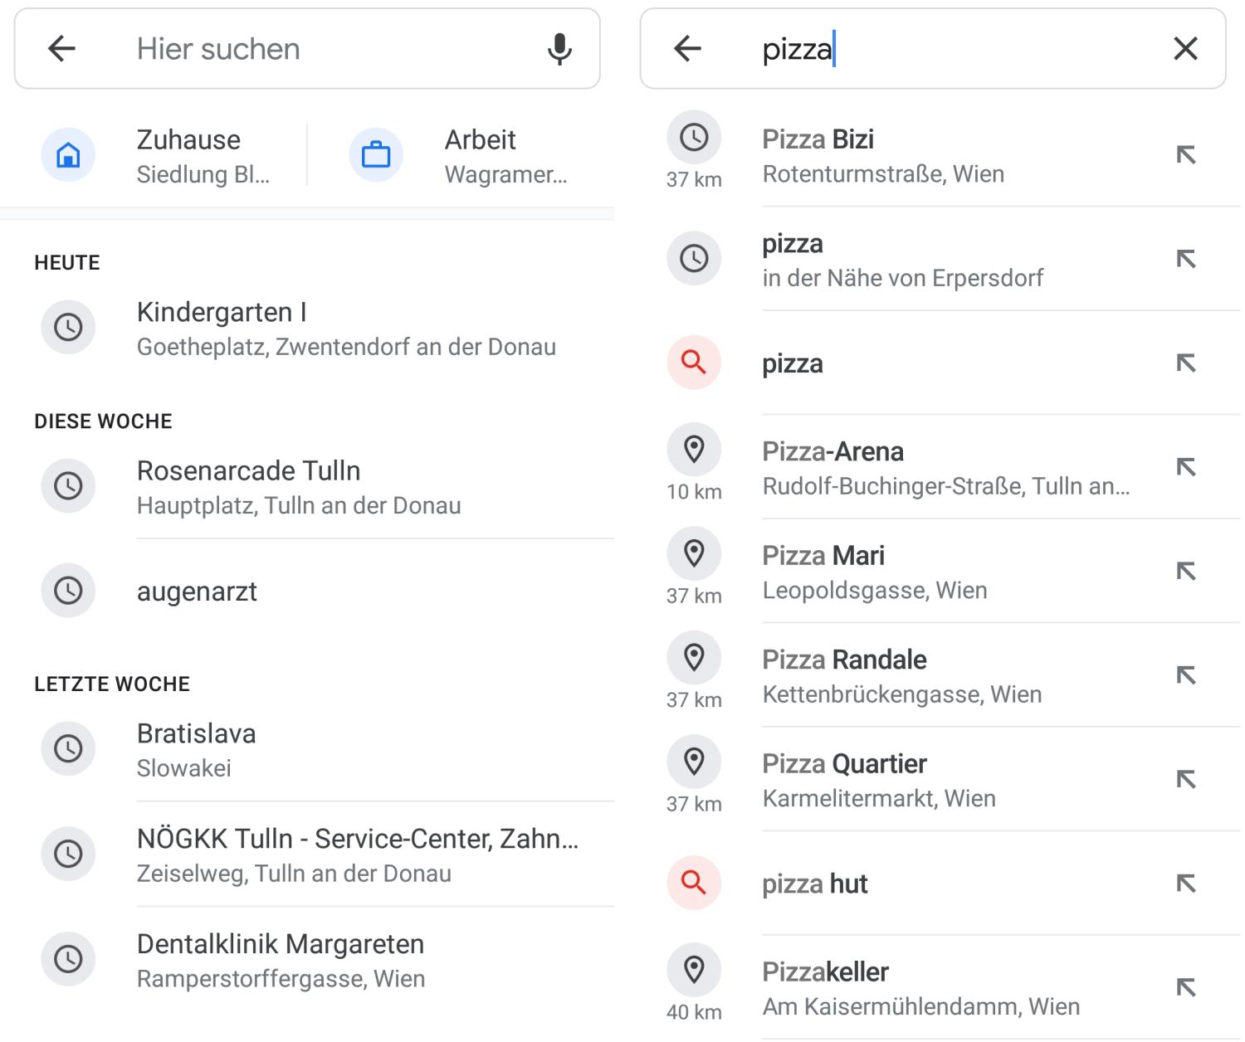
Task: Go back from the Hier suchen screen
Action: (x=62, y=49)
